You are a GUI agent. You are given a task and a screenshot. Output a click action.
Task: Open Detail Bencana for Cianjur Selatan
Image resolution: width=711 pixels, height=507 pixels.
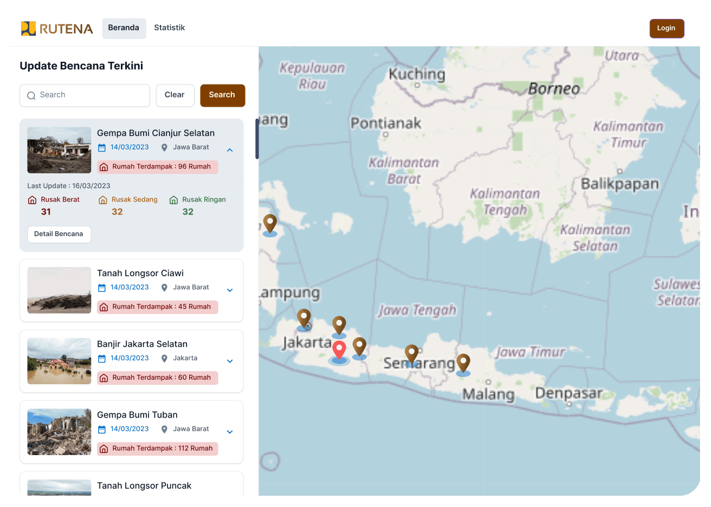click(59, 234)
